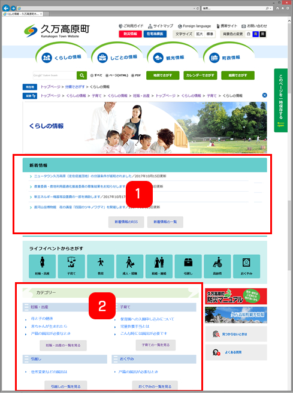293x393 pixels.
Task: Choose the すべて search scope radio
Action: click(92, 75)
